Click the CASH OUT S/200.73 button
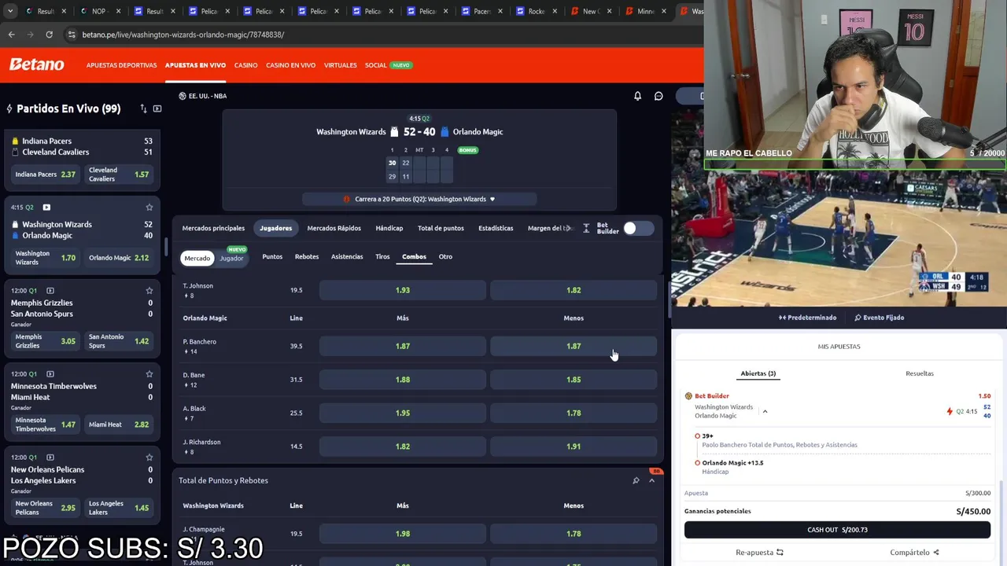 837,530
